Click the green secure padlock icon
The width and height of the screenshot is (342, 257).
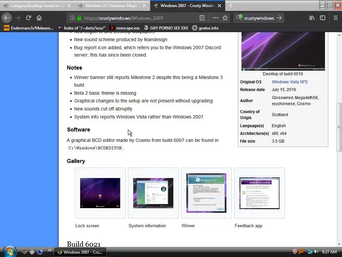(79, 18)
